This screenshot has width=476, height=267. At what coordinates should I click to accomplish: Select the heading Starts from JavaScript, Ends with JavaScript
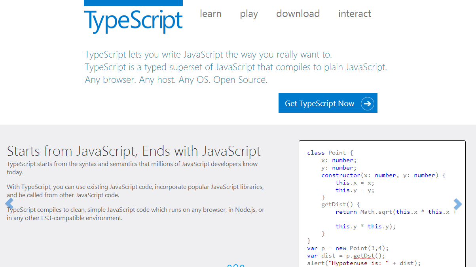click(x=134, y=151)
